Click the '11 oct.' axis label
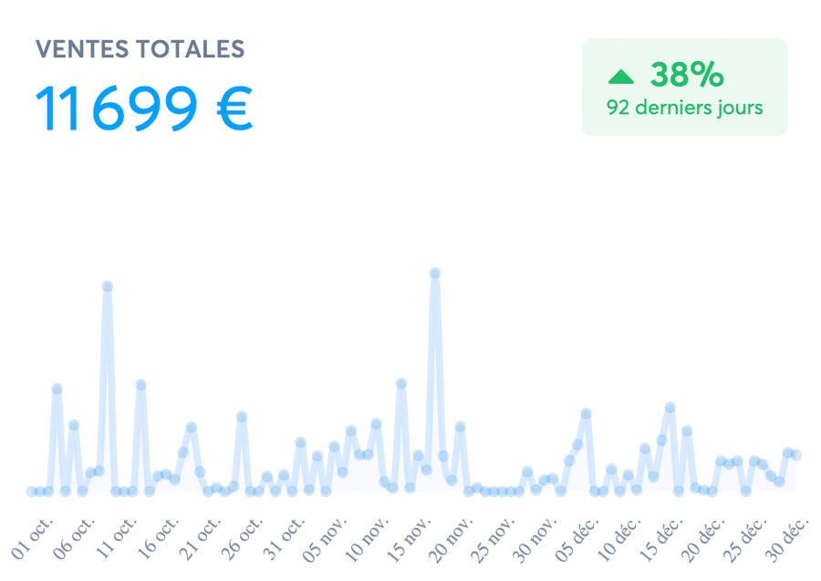821x581 pixels. tap(119, 537)
